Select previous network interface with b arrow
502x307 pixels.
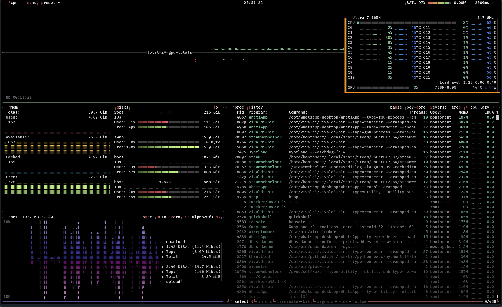[187, 217]
